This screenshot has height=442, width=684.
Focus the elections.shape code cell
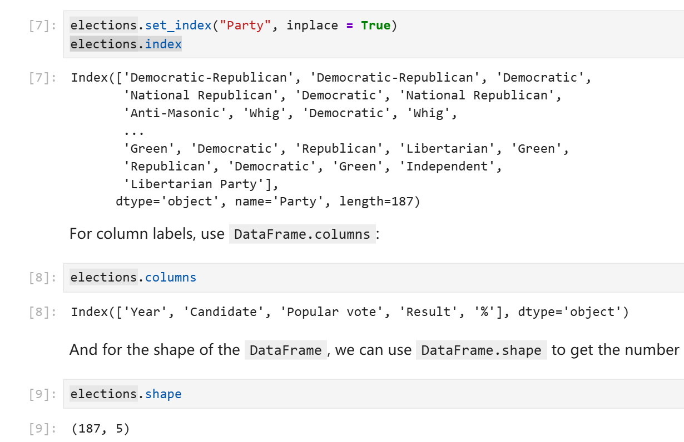(389, 394)
